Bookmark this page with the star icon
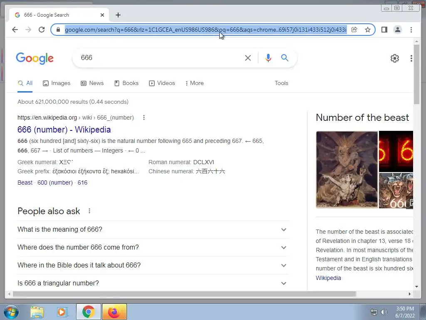 tap(368, 30)
